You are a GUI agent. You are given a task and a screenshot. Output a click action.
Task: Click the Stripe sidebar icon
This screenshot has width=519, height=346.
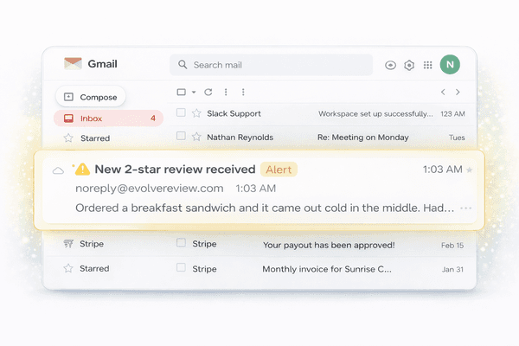[68, 244]
